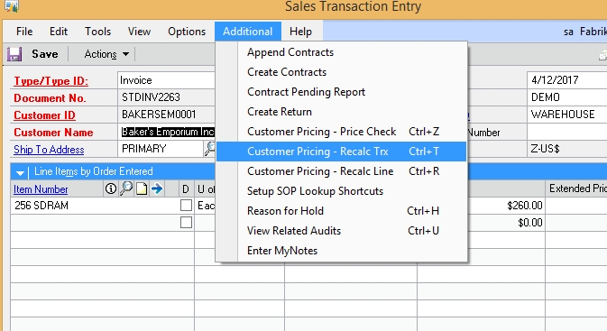
Task: Click the $260.00 price cell
Action: (x=506, y=205)
